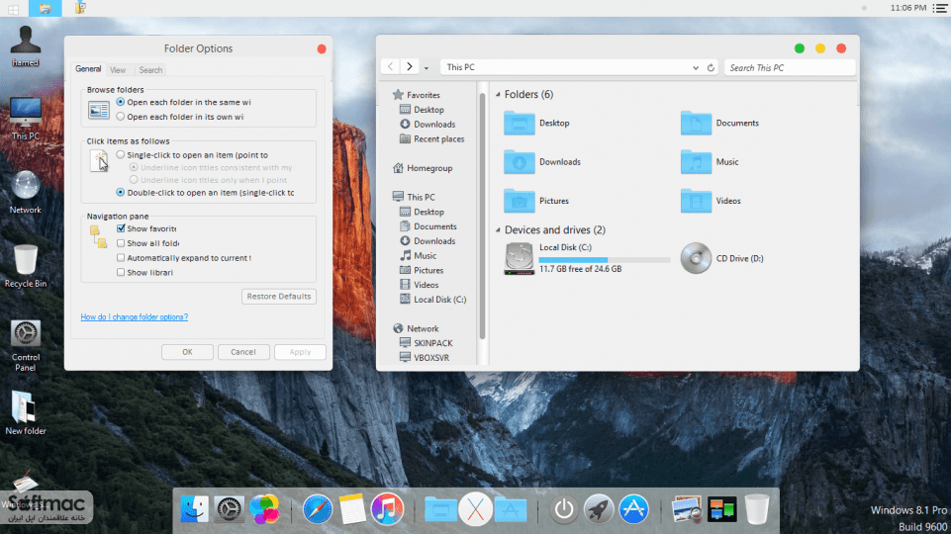951x534 pixels.
Task: Launch iTunes music icon in dock
Action: 387,509
